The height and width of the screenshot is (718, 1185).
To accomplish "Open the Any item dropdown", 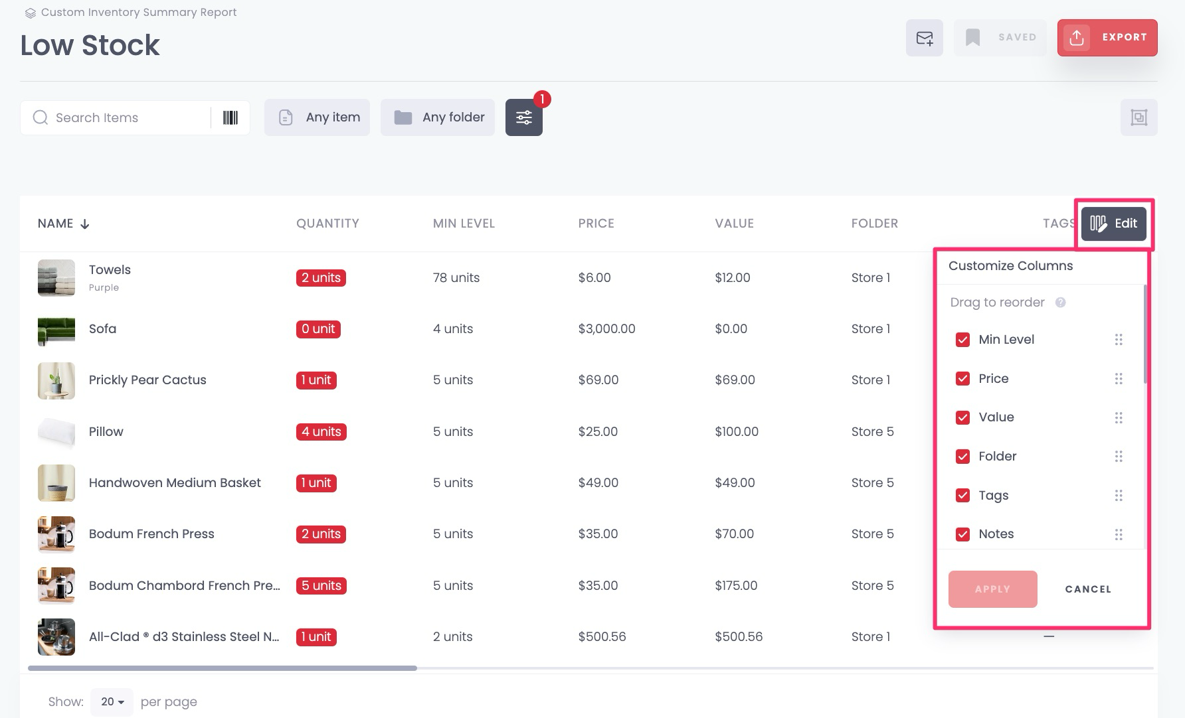I will [x=317, y=117].
